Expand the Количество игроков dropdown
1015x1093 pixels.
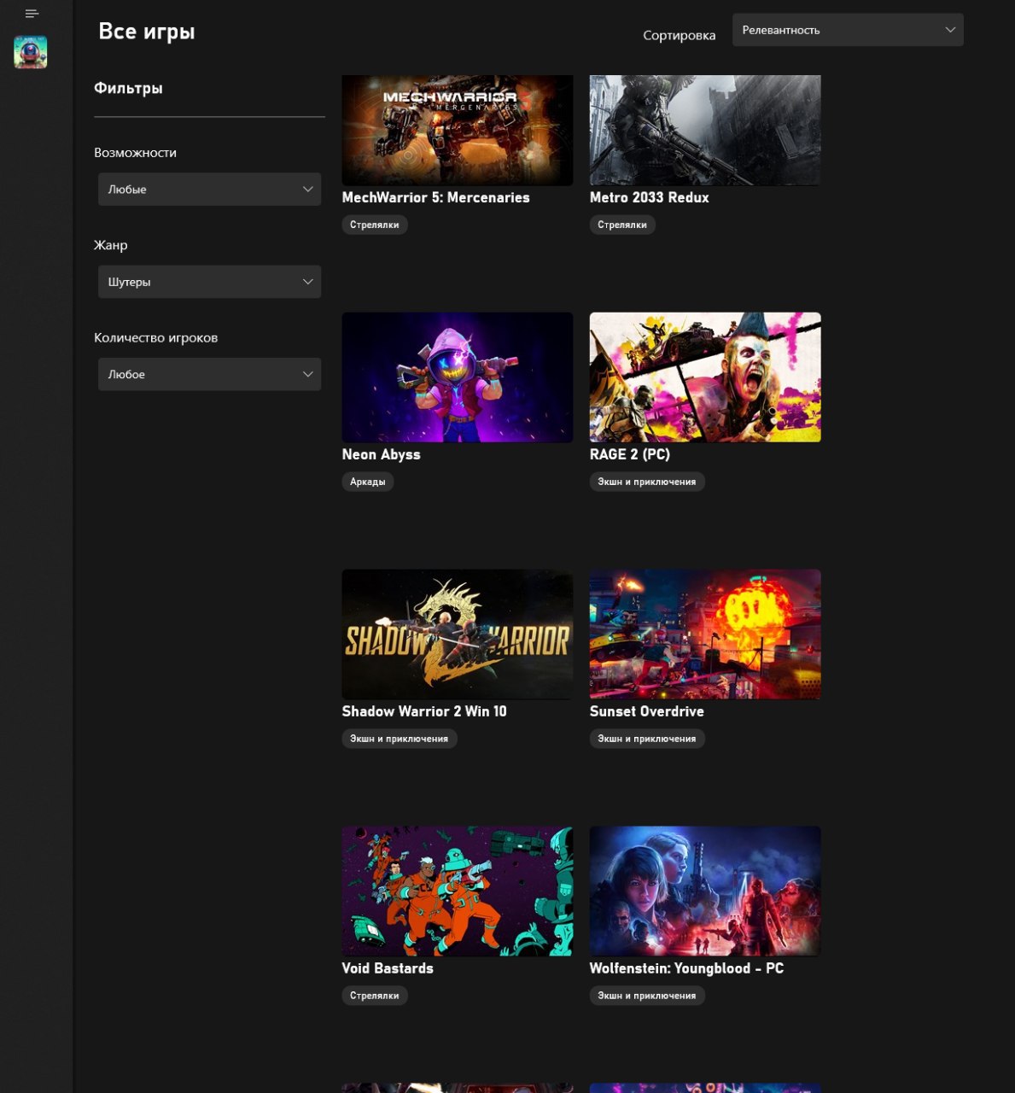click(209, 374)
